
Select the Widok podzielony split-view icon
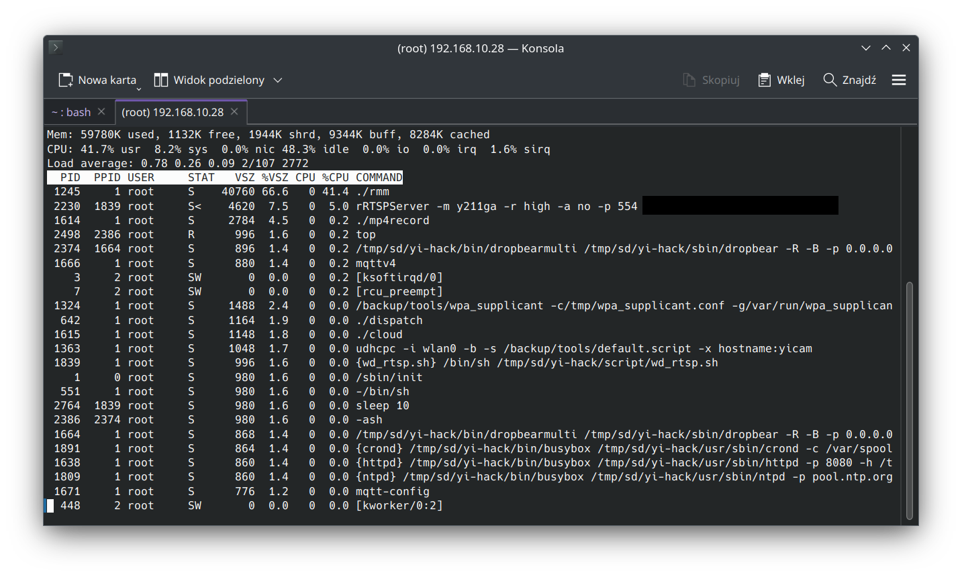click(x=161, y=79)
